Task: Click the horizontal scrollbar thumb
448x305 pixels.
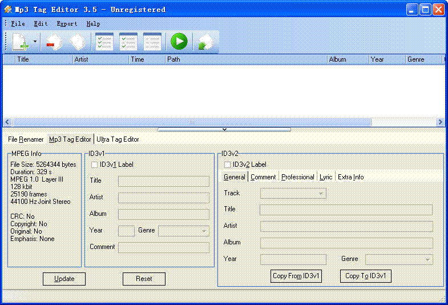Action: 192,122
